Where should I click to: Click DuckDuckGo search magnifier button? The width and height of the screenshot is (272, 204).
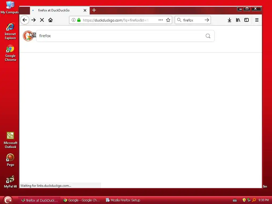[208, 36]
